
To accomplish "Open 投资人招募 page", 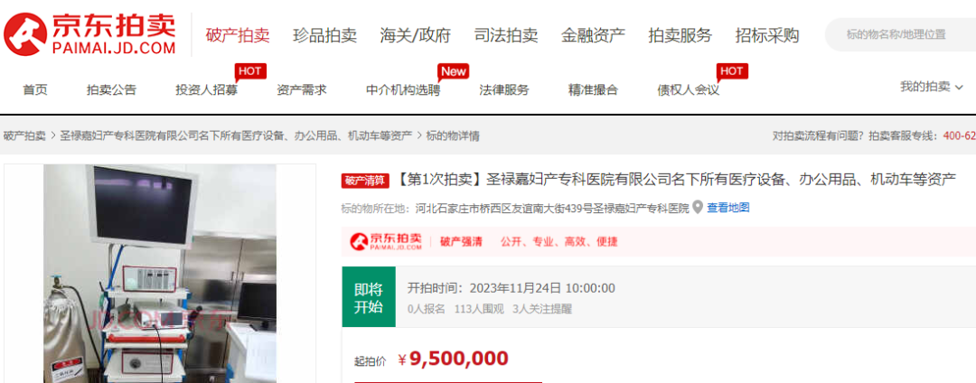I will (207, 89).
